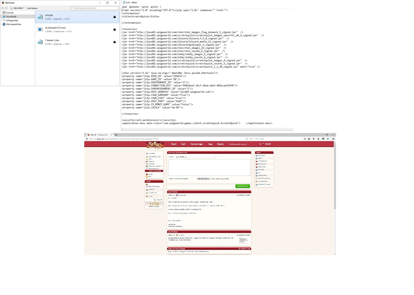The image size is (414, 295).
Task: Click the Durchsuchen file upload button
Action: point(203,179)
